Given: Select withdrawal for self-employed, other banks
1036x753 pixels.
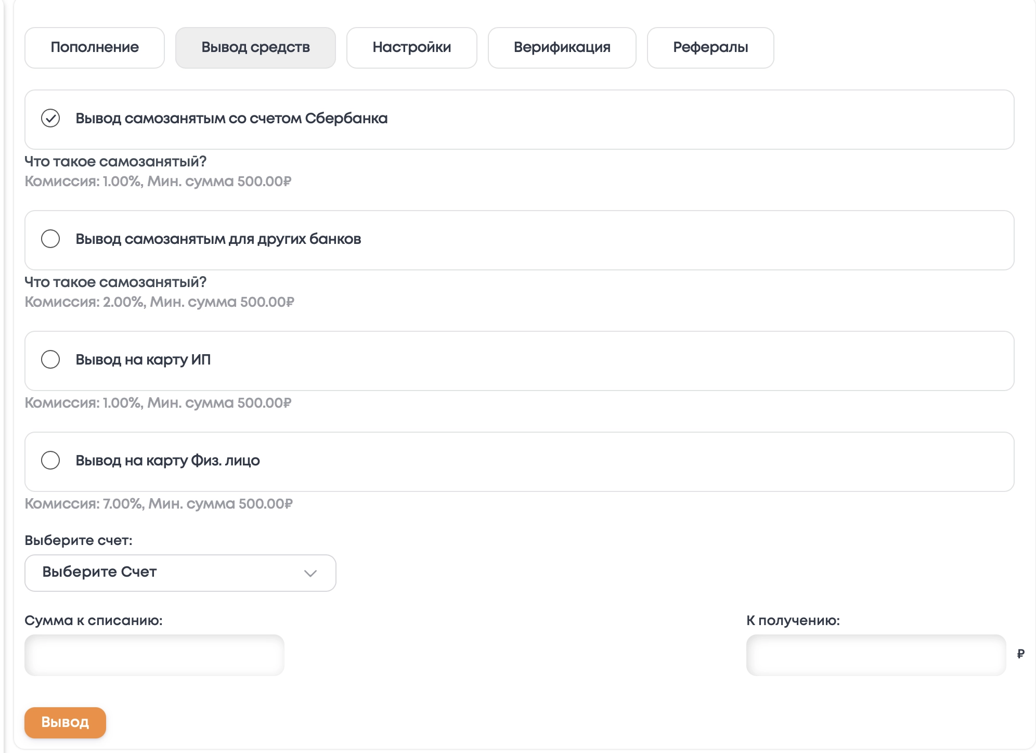Looking at the screenshot, I should [50, 239].
